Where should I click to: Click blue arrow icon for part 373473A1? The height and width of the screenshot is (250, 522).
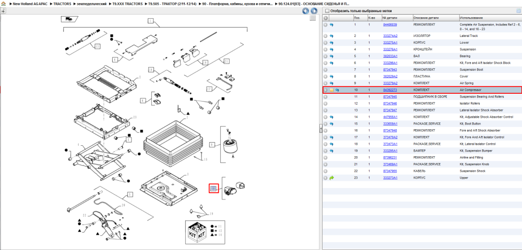pos(331,144)
